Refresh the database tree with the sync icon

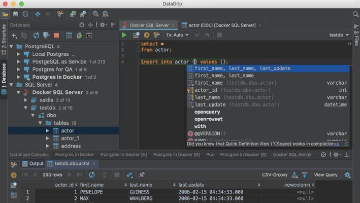click(36, 36)
